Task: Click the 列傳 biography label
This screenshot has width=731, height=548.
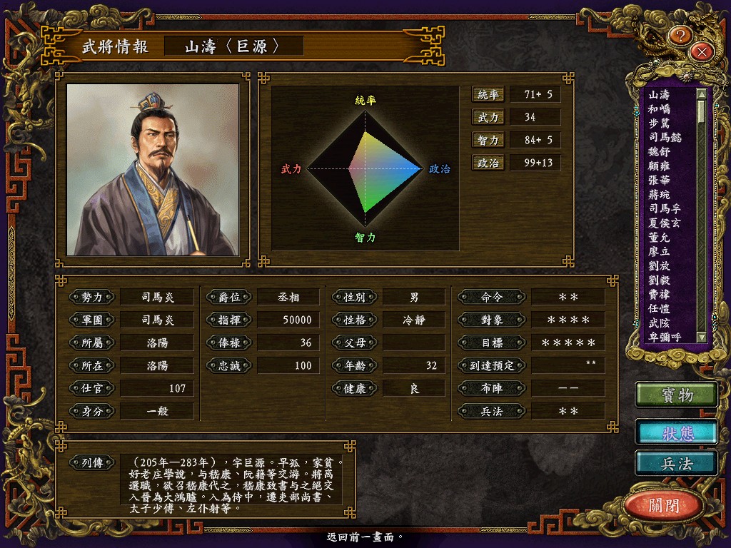Action: coord(92,462)
